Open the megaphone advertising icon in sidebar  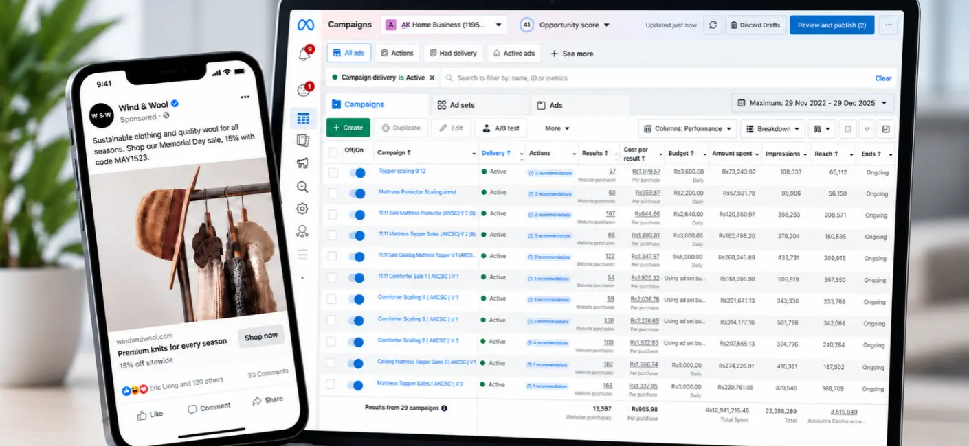coord(302,163)
